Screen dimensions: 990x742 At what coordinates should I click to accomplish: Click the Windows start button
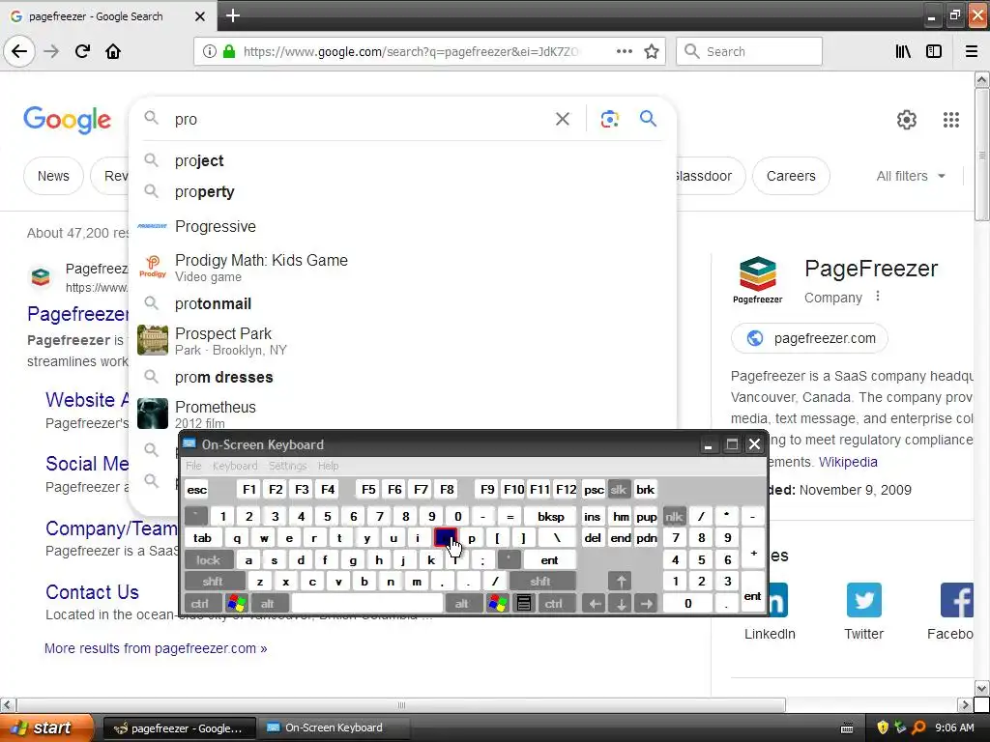click(x=45, y=728)
